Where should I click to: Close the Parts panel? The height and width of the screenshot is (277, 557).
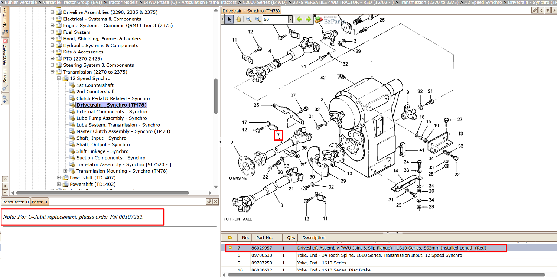[215, 201]
